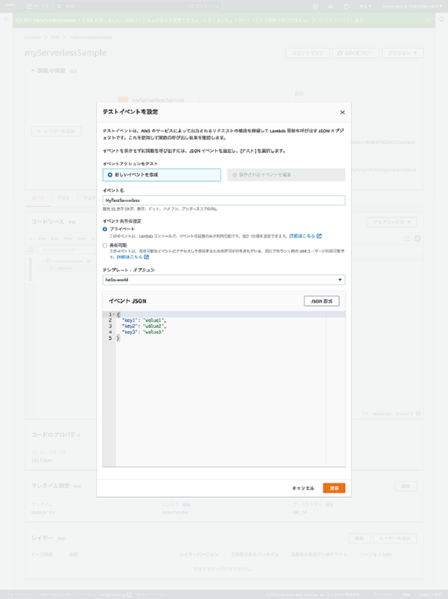
Task: Collapse the JSON fold arrow on line 1
Action: [x=113, y=314]
